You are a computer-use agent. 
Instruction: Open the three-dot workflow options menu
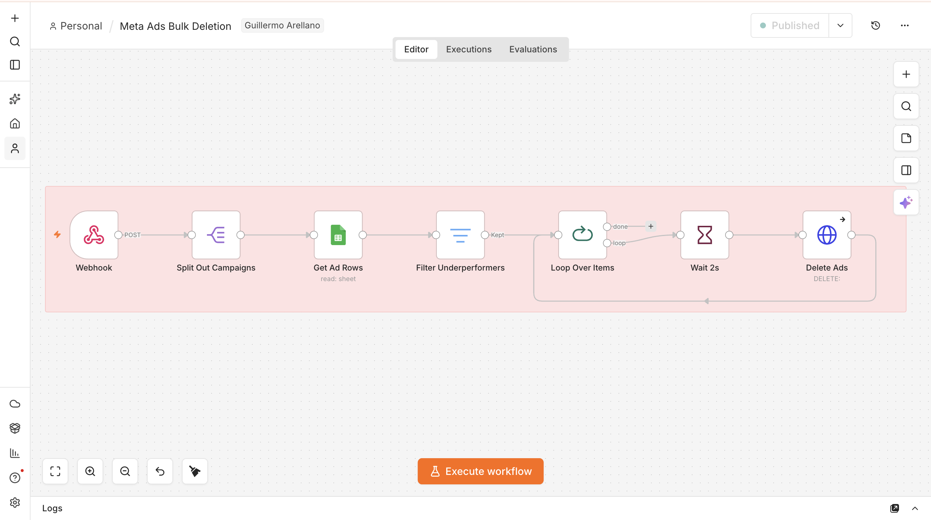coord(905,25)
